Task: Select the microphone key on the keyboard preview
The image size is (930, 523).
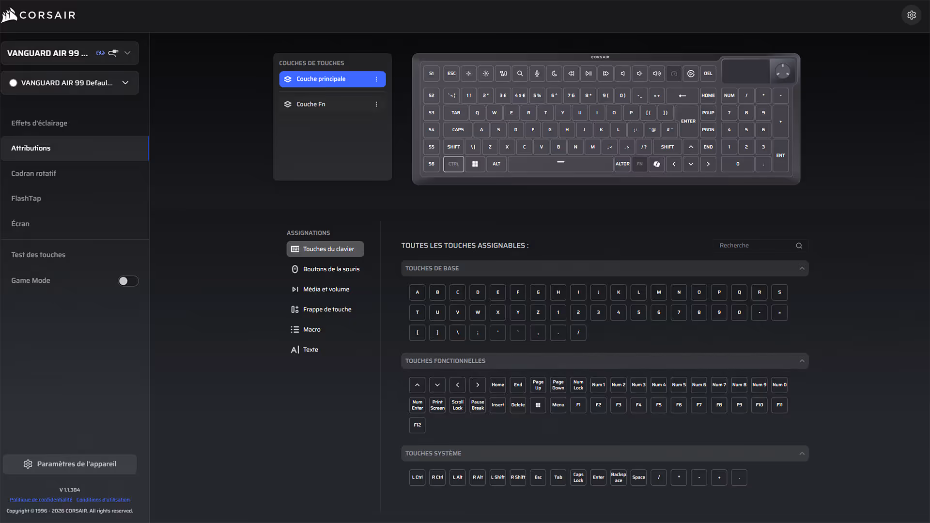Action: 537,74
